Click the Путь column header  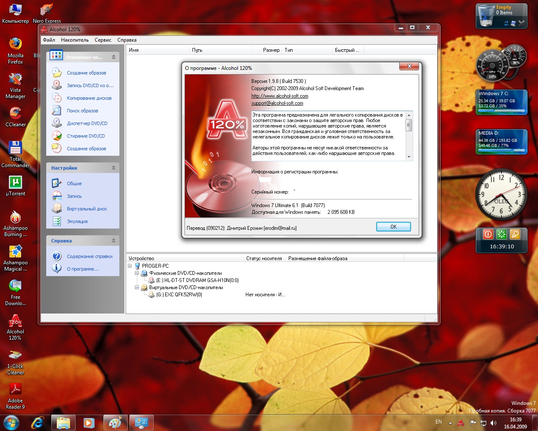click(x=221, y=50)
